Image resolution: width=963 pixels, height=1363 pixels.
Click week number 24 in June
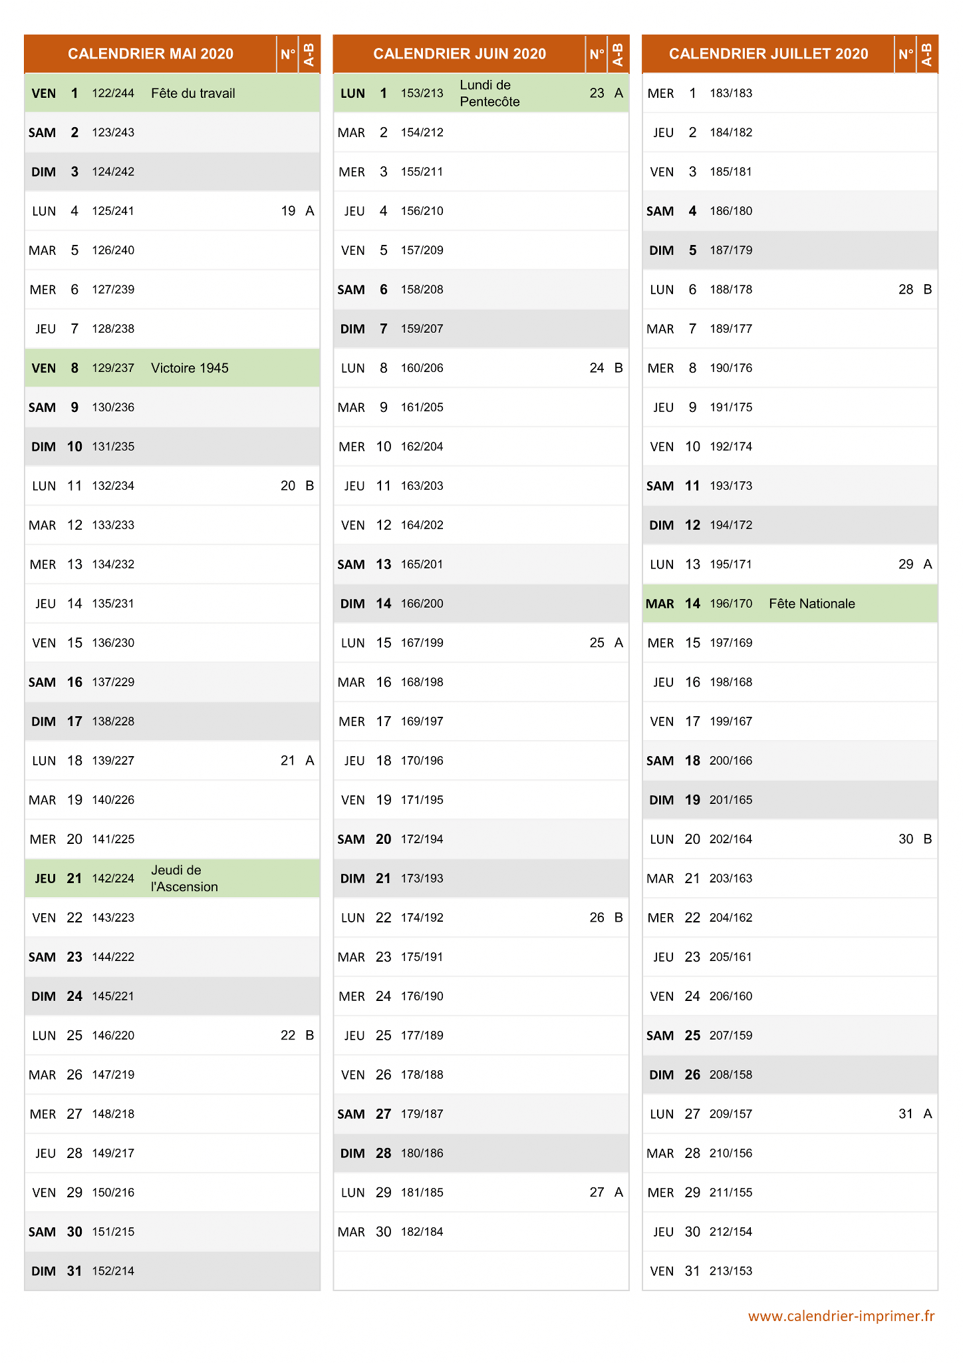coord(597,368)
